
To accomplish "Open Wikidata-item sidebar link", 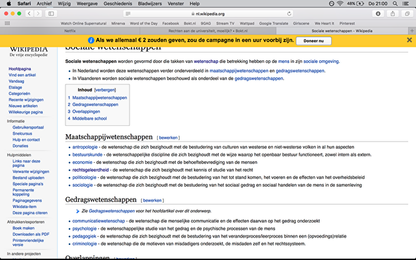I will click(24, 206).
